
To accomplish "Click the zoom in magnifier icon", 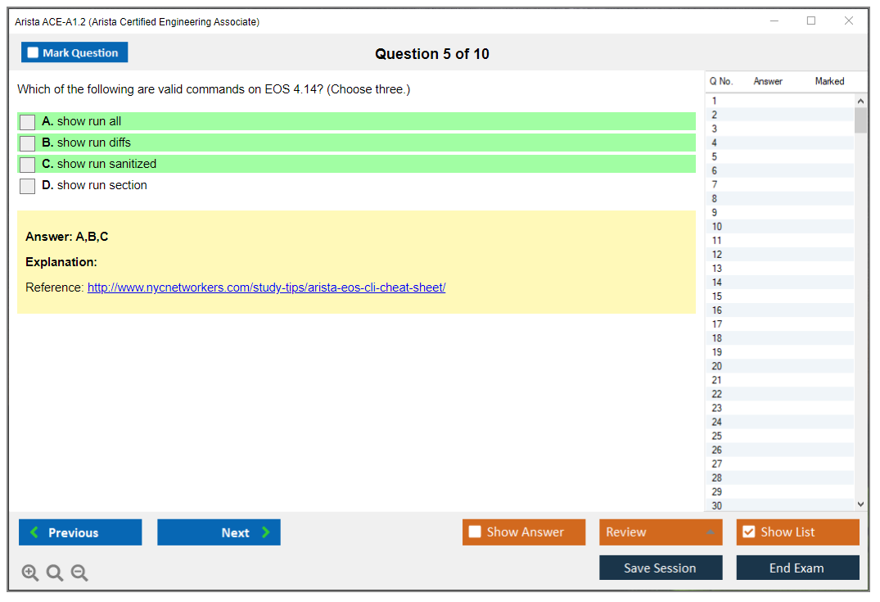I will tap(30, 573).
